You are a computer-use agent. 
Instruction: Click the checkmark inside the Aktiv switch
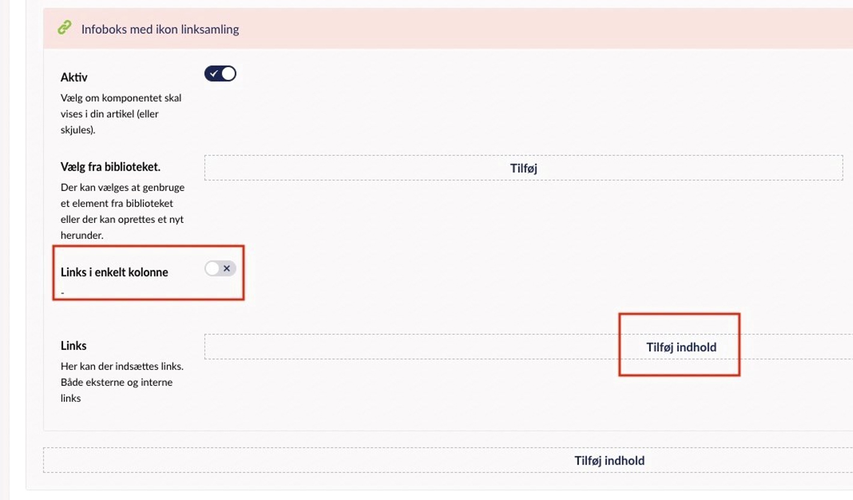point(214,74)
